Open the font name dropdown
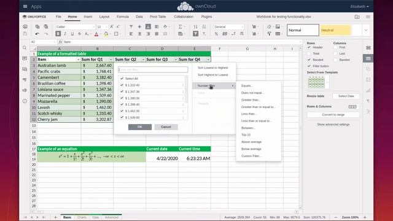This screenshot has width=393, height=221. pyautogui.click(x=94, y=27)
